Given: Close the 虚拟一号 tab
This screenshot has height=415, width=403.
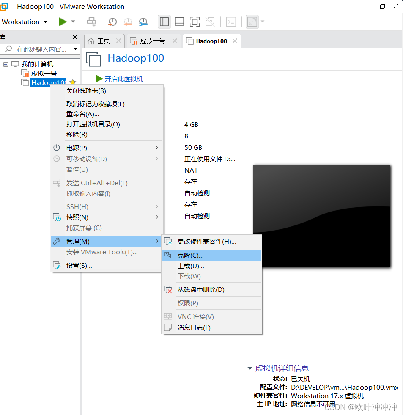Looking at the screenshot, I should point(175,41).
